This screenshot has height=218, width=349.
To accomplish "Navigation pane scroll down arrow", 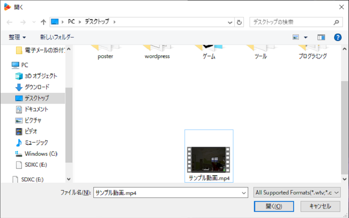I will (x=69, y=179).
